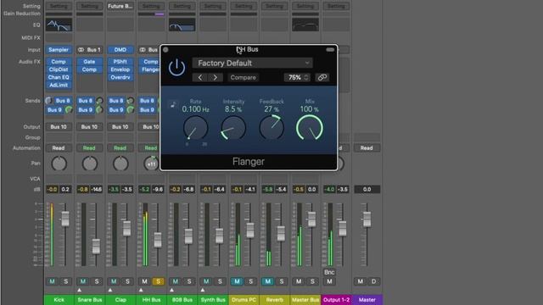Adjust the Flanger Mix knob
Image resolution: width=543 pixels, height=305 pixels.
pyautogui.click(x=310, y=128)
